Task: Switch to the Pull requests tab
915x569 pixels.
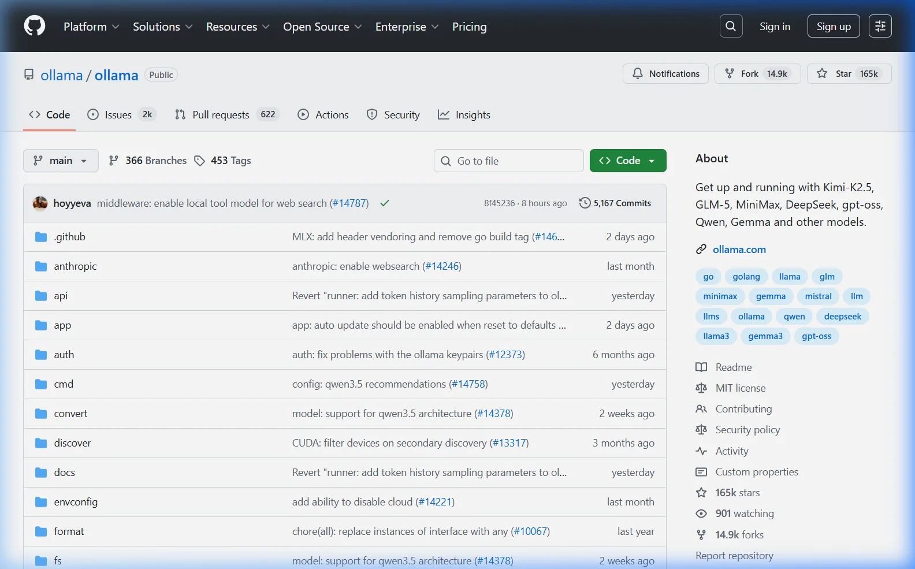Action: tap(227, 114)
